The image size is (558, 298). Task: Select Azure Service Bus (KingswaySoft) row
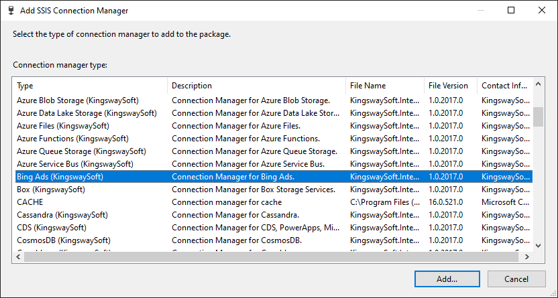click(x=274, y=164)
